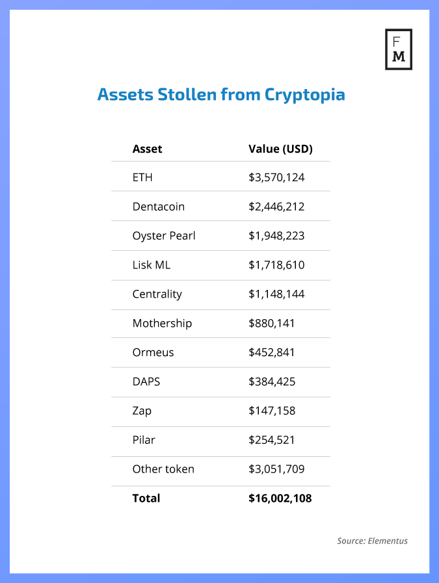Select the Dentacoin row label

click(158, 207)
